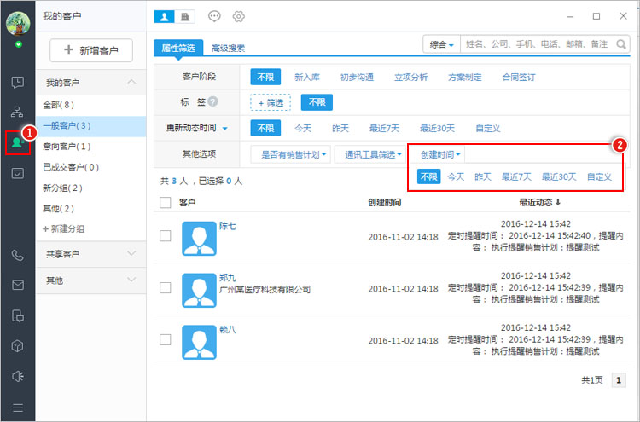The height and width of the screenshot is (422, 640).
Task: Open the hamburger menu at sidebar bottom
Action: pos(18,408)
